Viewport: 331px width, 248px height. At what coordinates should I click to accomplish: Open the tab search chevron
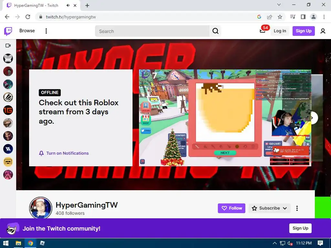279,5
